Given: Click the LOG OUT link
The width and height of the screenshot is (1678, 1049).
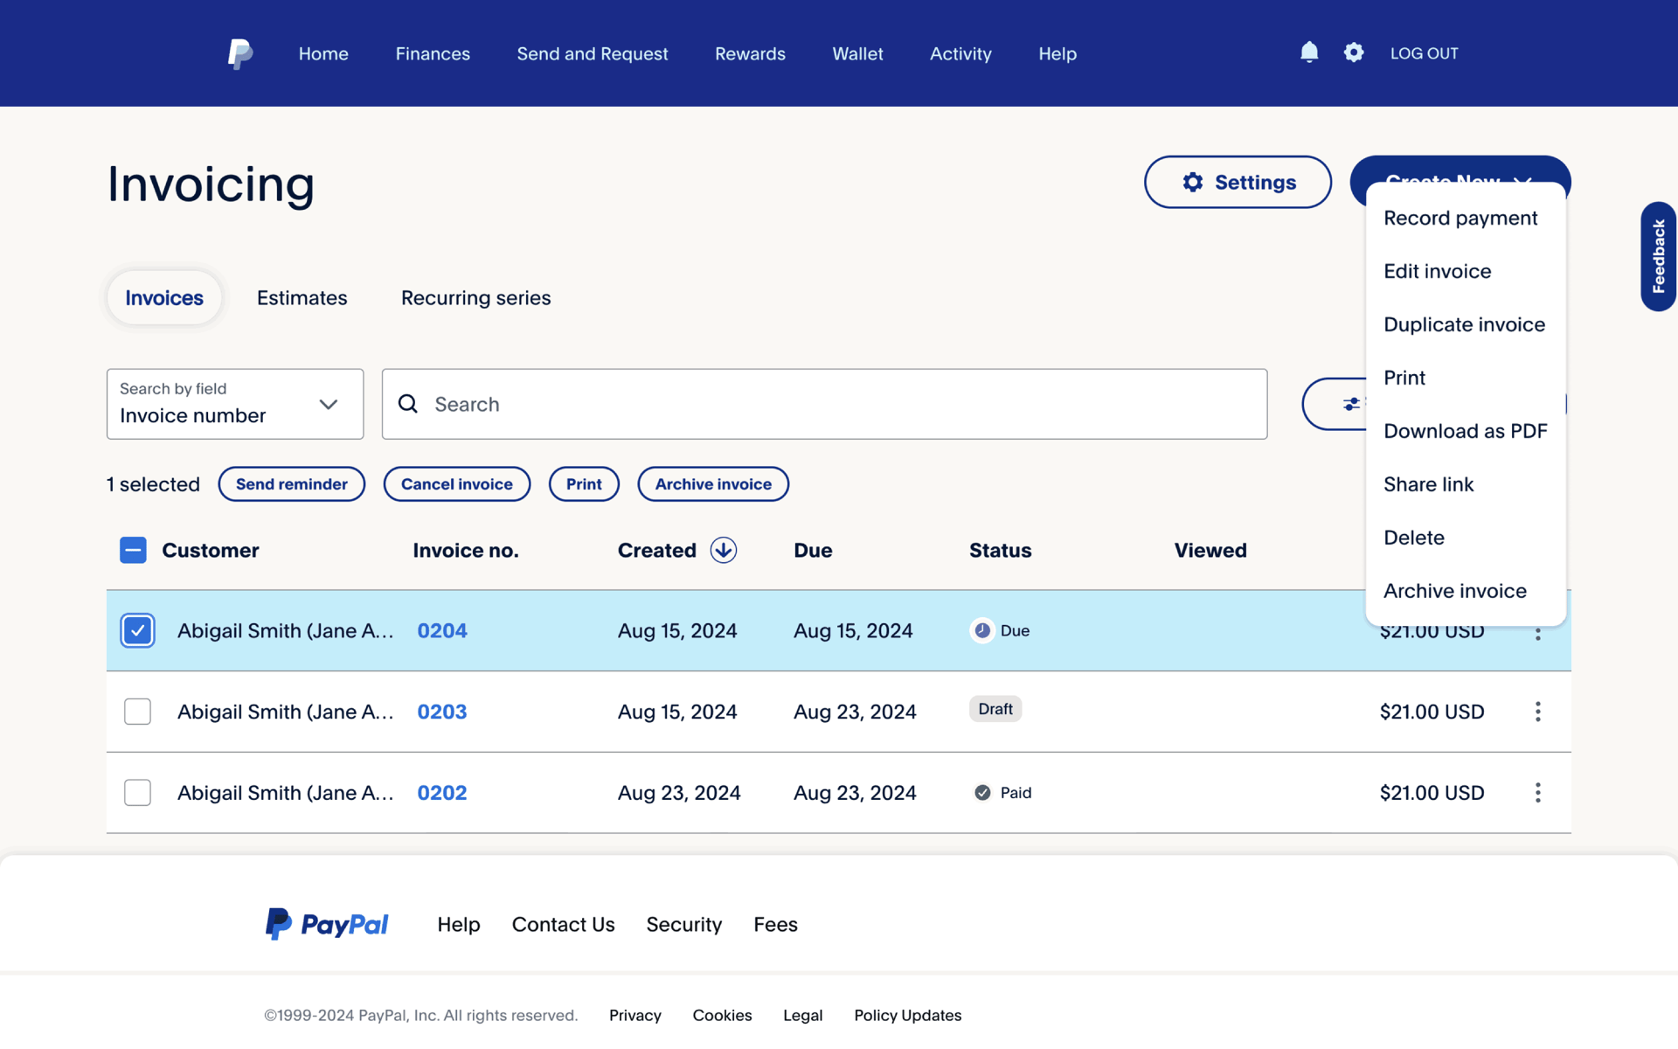Looking at the screenshot, I should point(1424,53).
